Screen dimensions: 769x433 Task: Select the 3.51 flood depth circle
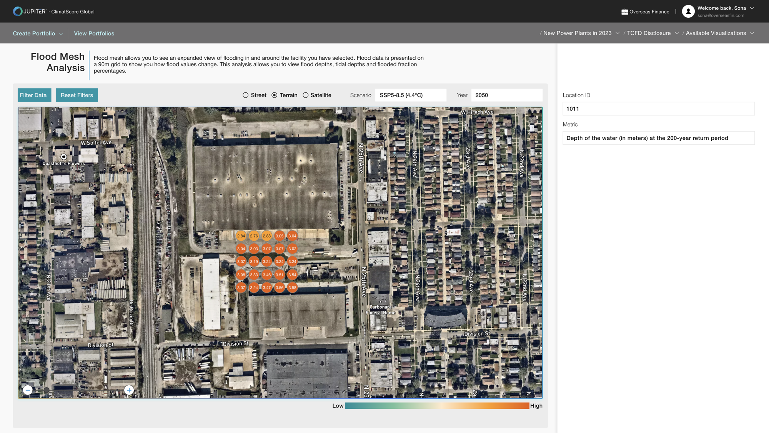point(280,275)
